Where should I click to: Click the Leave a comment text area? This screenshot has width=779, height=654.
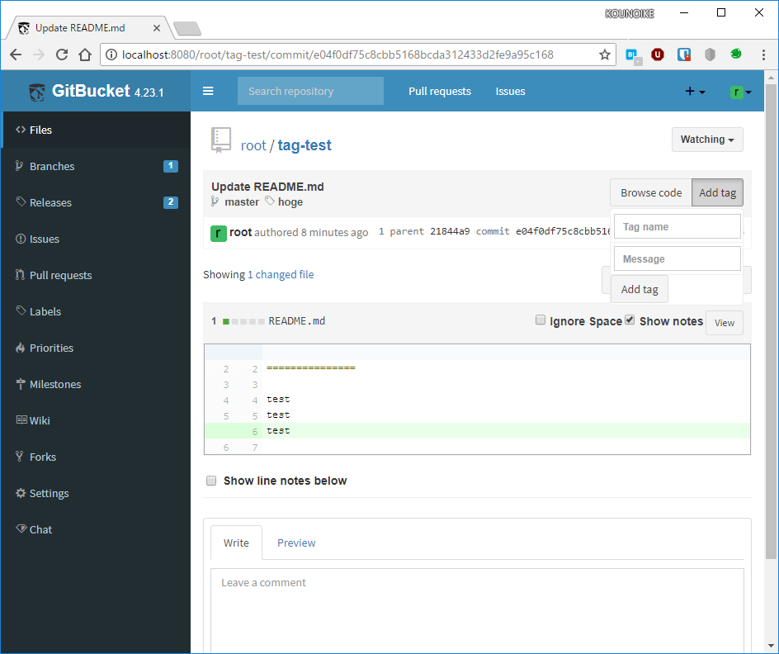[x=477, y=611]
